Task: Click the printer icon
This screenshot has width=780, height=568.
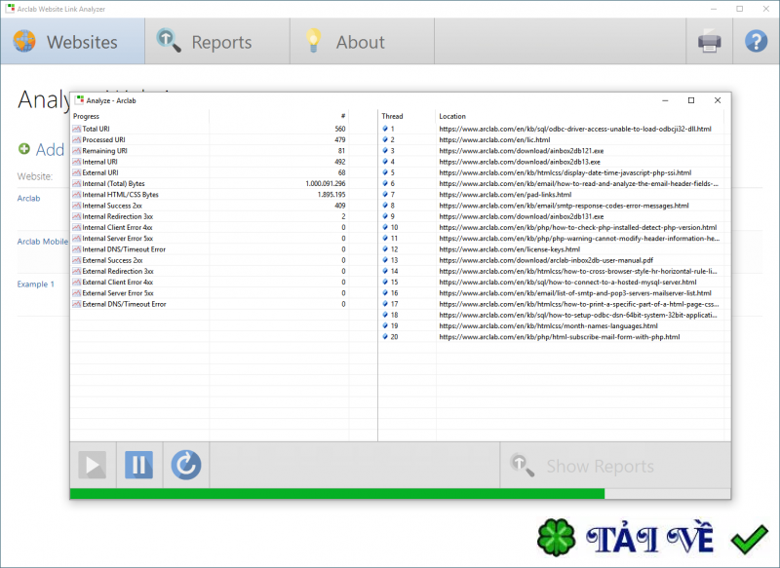Action: (x=709, y=42)
